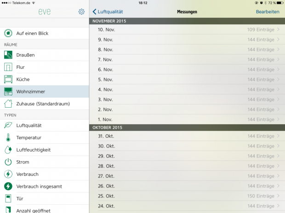
Task: Click the Zuhause house icon
Action: (8, 104)
